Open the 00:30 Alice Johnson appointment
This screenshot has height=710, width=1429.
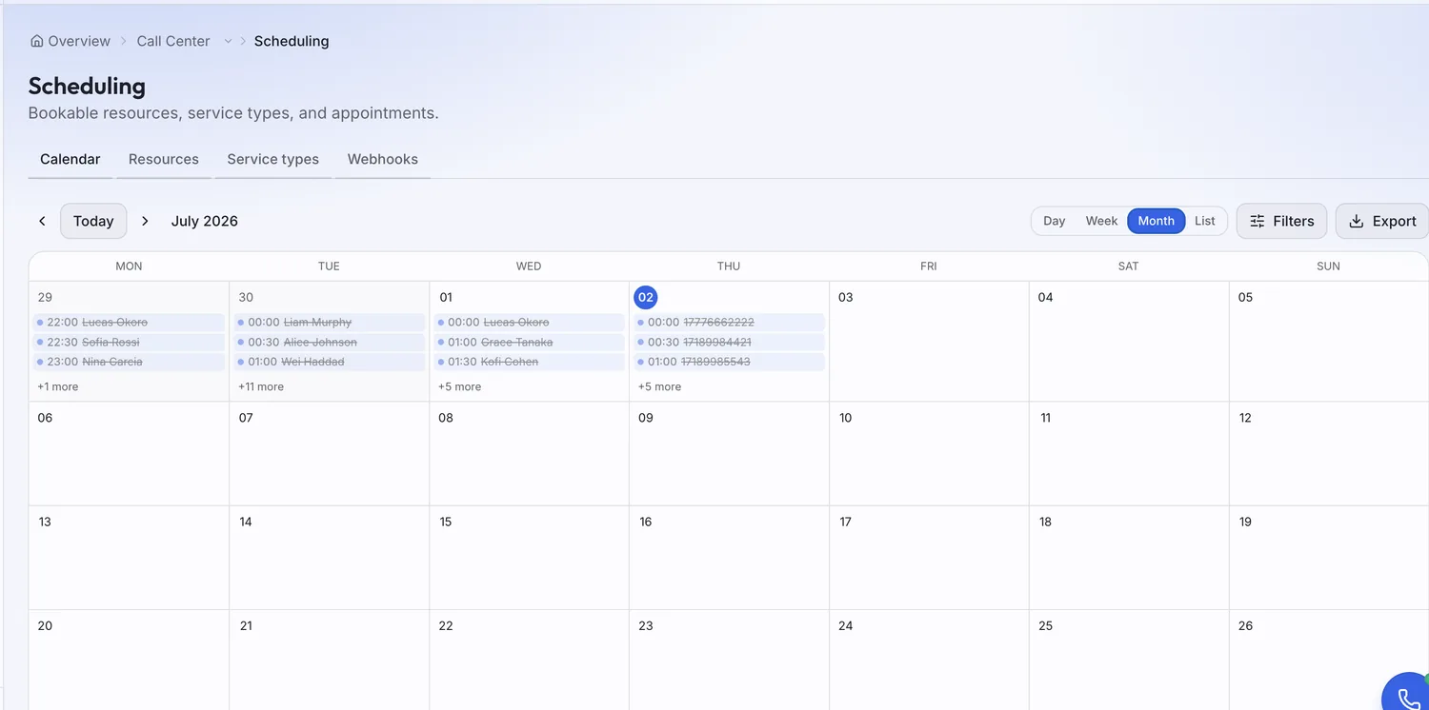(x=330, y=343)
